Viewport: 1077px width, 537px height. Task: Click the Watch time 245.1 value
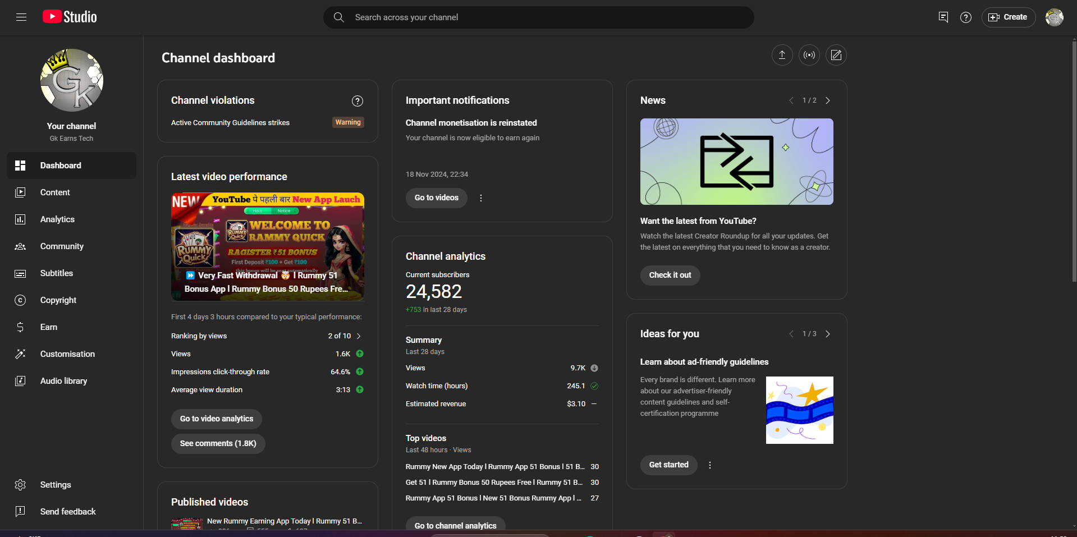pyautogui.click(x=576, y=386)
